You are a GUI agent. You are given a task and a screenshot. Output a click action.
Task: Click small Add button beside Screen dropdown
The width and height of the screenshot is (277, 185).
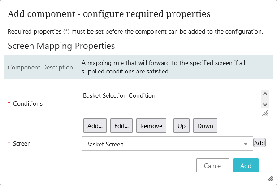[x=260, y=143]
